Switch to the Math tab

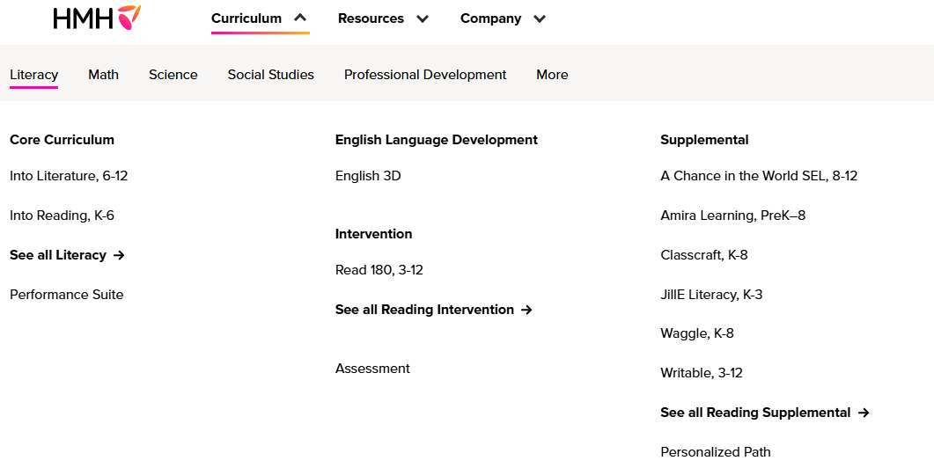pyautogui.click(x=103, y=75)
